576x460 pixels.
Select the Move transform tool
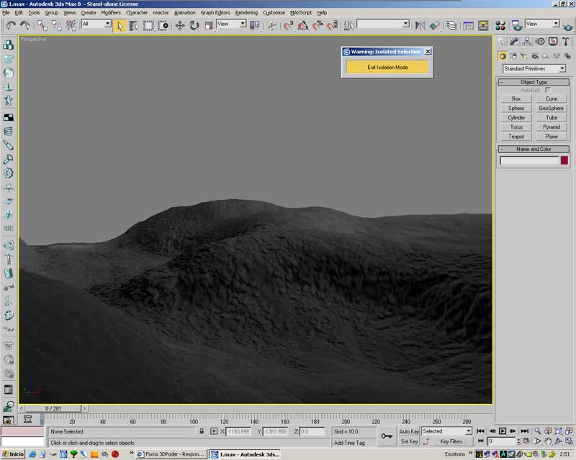tap(180, 25)
